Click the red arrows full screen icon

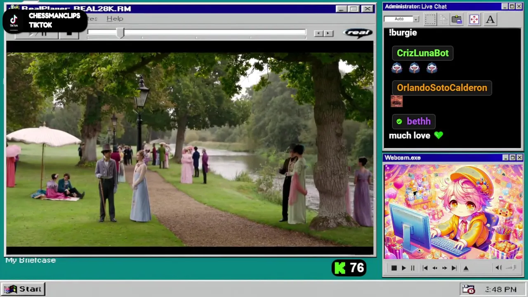click(474, 19)
